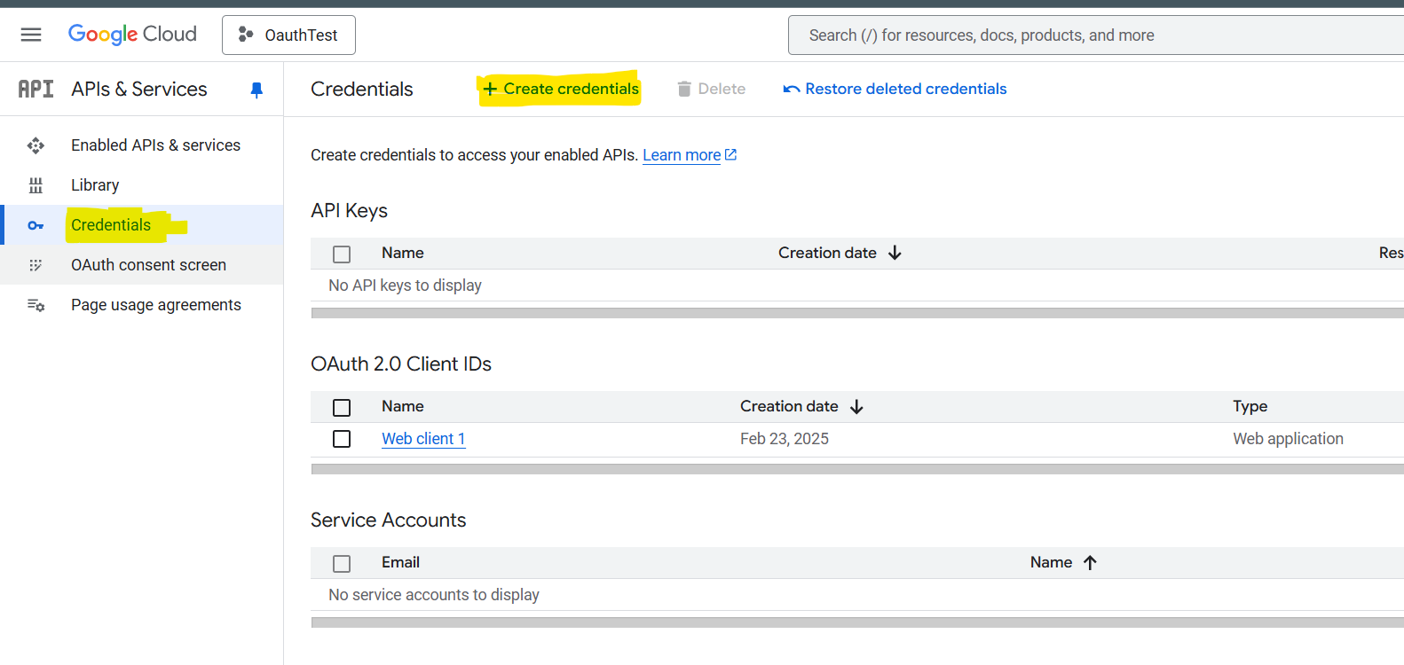Click the Library icon in sidebar

point(35,185)
